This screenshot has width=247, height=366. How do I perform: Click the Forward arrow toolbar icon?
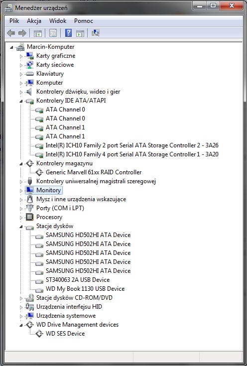click(x=22, y=33)
